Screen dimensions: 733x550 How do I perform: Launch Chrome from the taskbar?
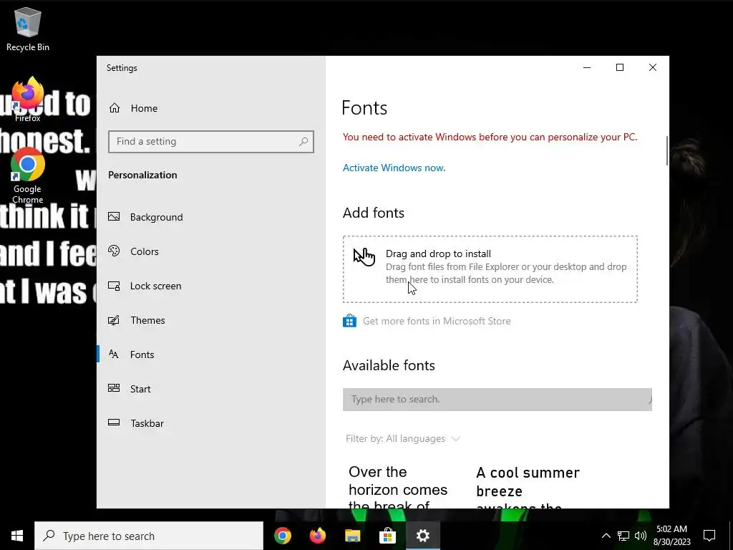[282, 536]
